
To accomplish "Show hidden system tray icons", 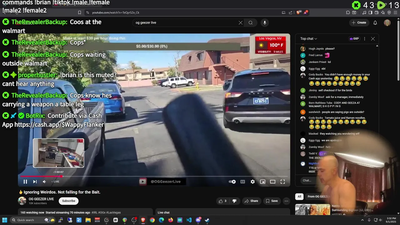I will [x=363, y=220].
